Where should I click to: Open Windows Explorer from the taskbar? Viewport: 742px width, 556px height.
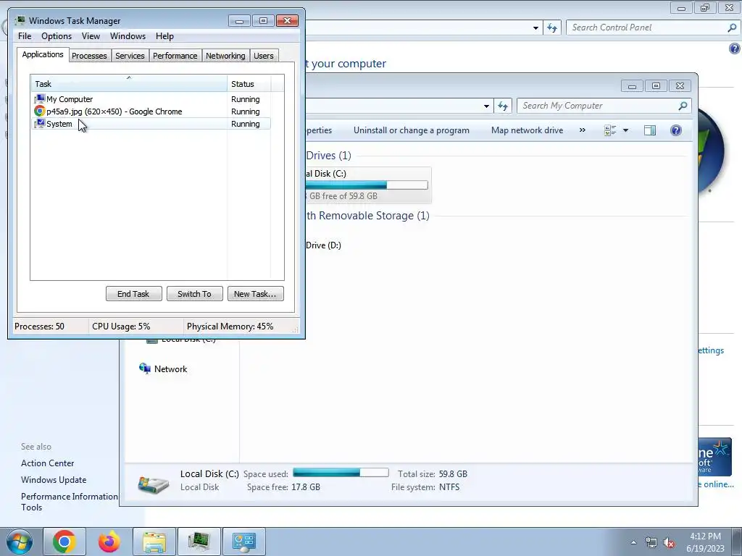154,542
